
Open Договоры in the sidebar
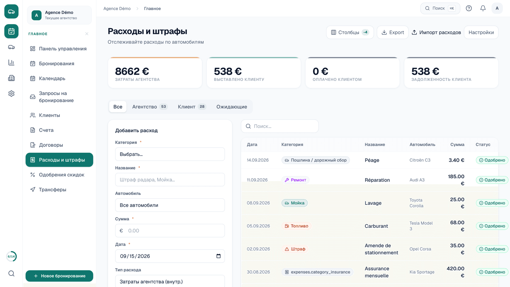59,145
